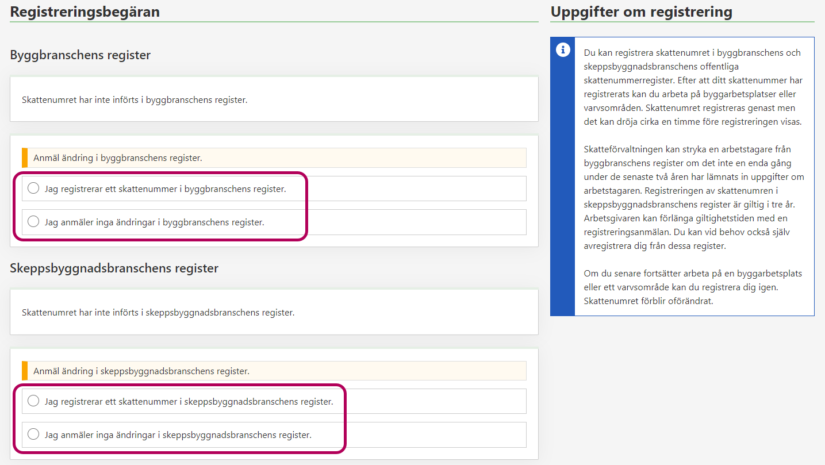Choose 'Jag anmäler inga ändringar i skeppsbyggnadsbranschens register'

pos(33,435)
